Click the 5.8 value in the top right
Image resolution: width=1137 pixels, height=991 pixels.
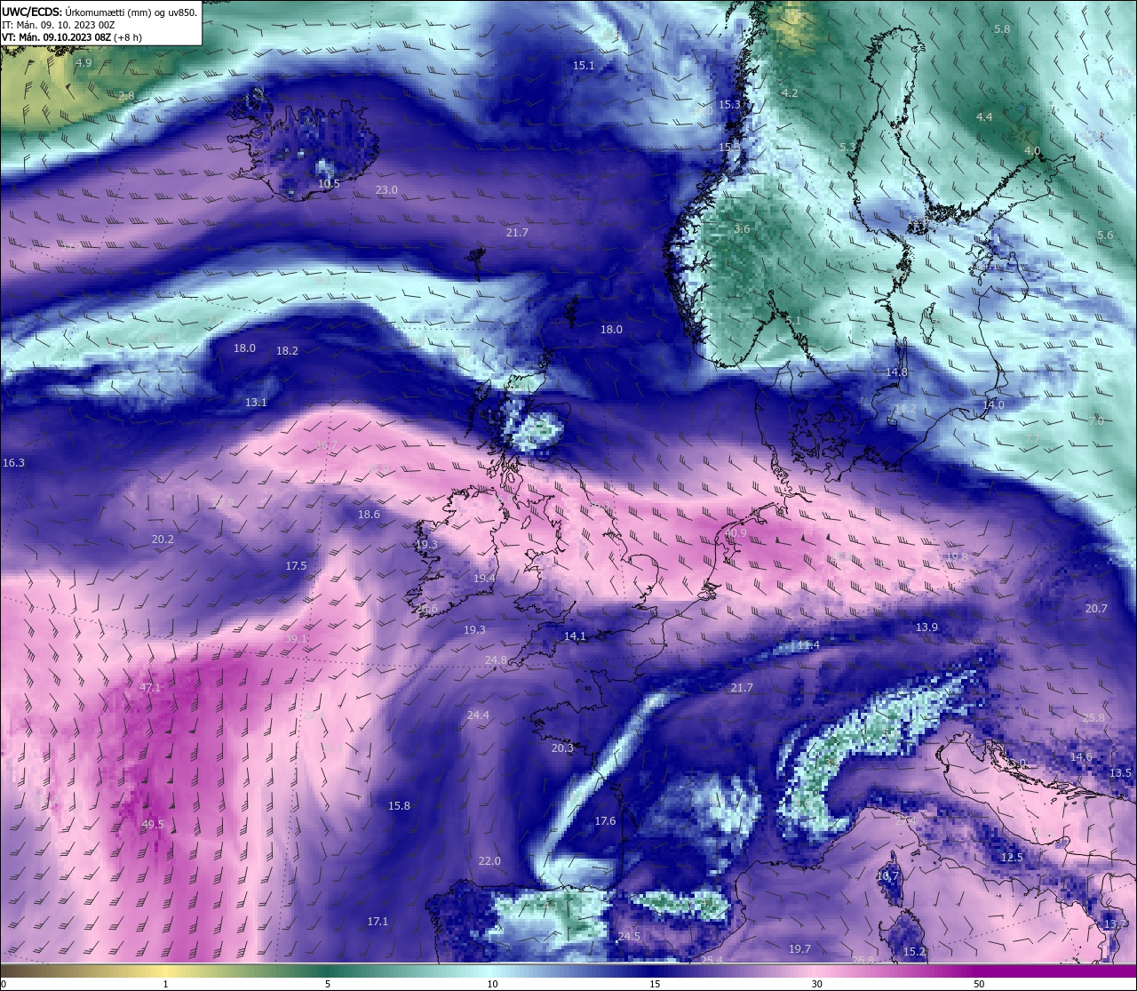point(1002,29)
